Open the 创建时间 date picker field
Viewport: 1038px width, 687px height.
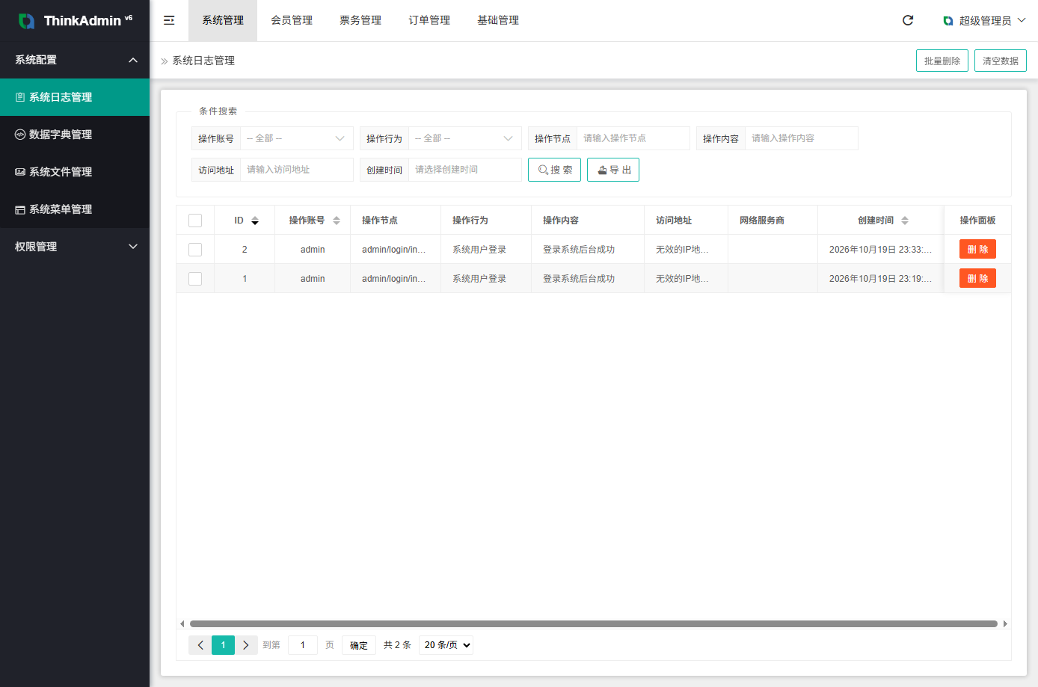point(465,170)
